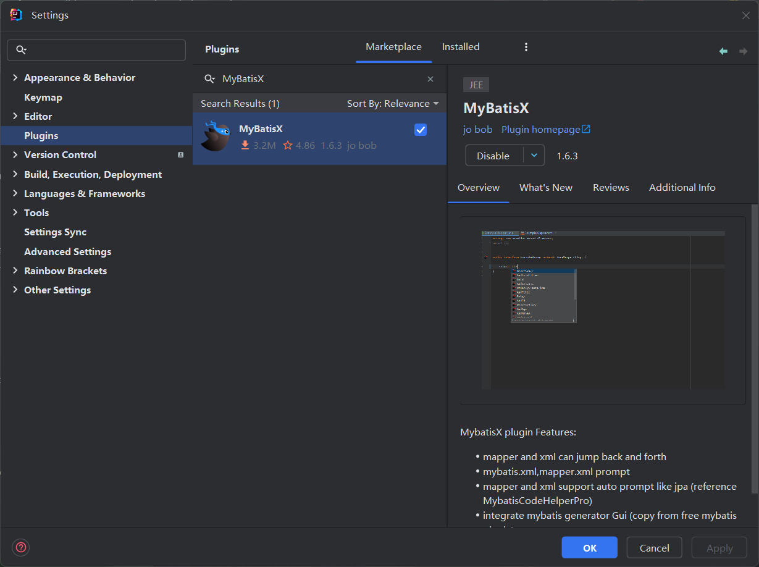
Task: Open the jo bob vendor link
Action: point(478,130)
